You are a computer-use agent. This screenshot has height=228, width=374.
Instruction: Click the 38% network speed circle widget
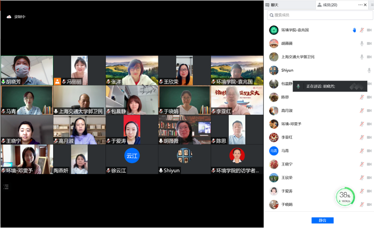(x=345, y=197)
